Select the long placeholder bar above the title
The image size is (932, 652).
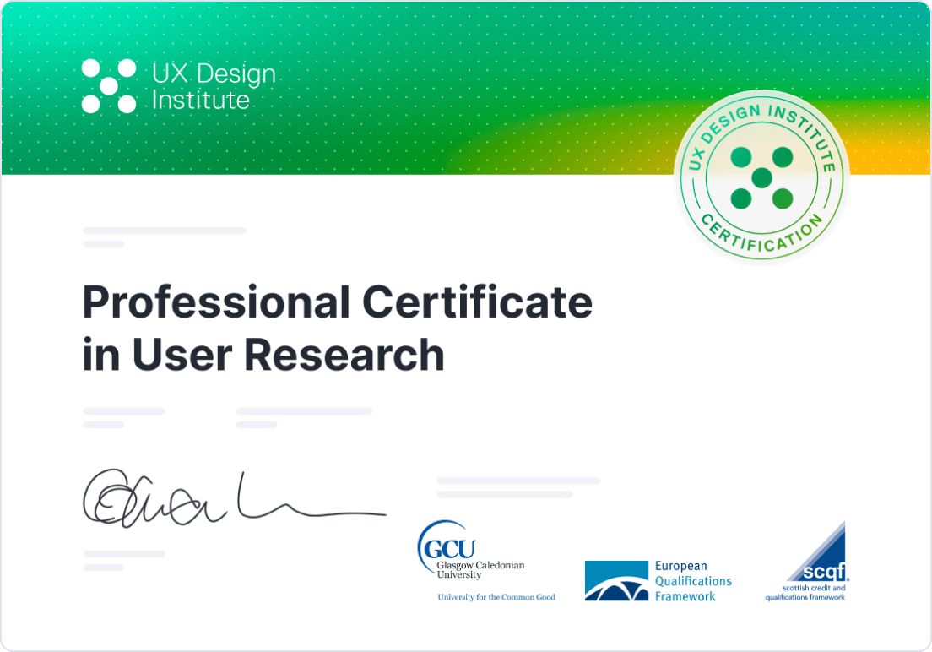point(164,230)
